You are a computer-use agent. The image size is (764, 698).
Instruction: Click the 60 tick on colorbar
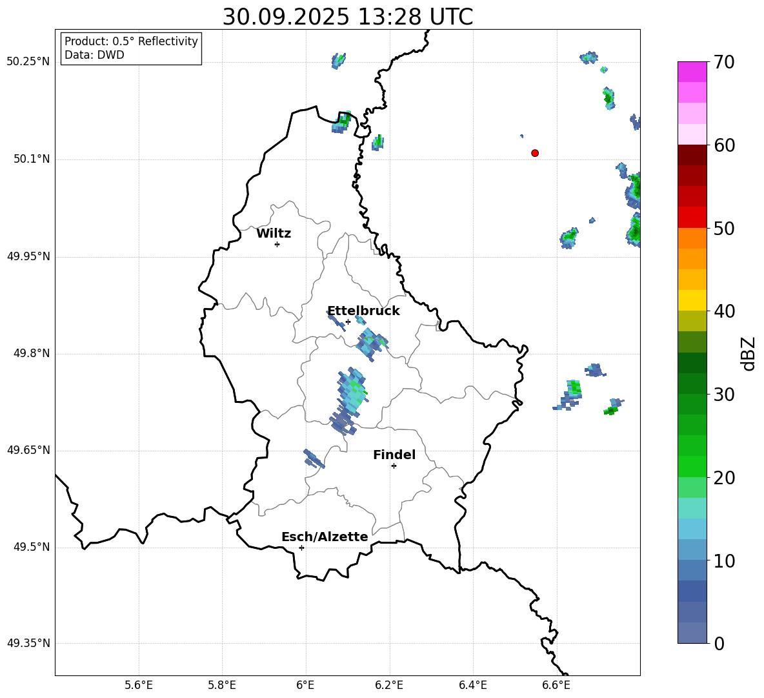tap(724, 145)
